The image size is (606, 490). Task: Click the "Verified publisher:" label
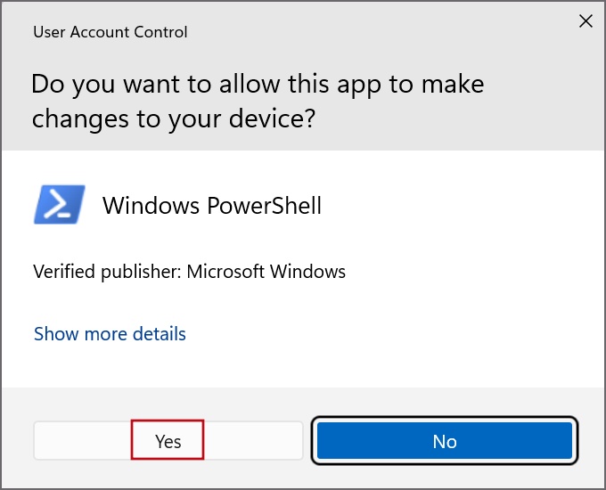click(x=107, y=272)
